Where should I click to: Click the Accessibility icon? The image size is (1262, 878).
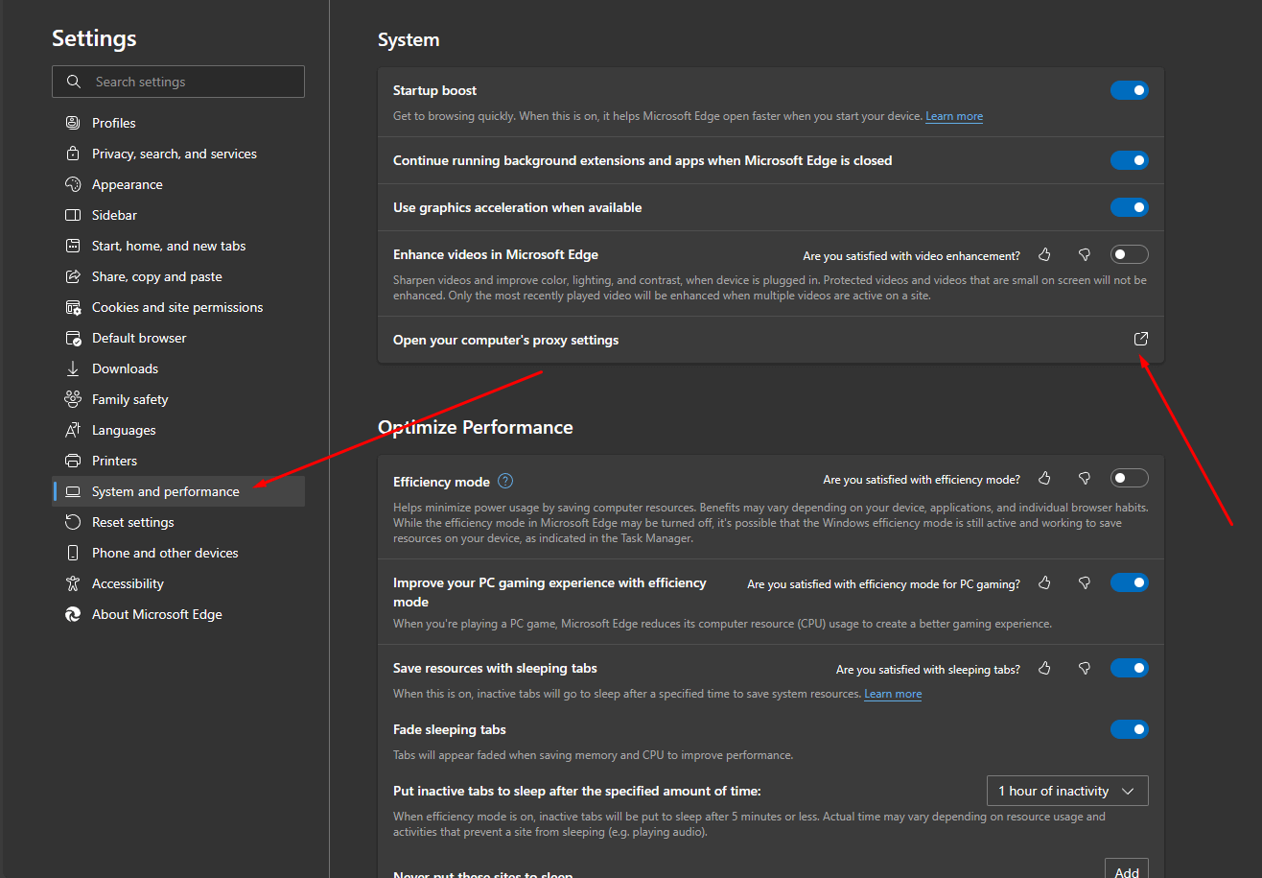[x=73, y=583]
